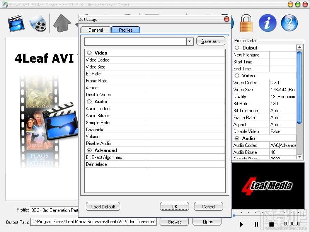Screen dimensions: 310x232
Task: Collapse the Output group in Profile Detail
Action: click(237, 48)
